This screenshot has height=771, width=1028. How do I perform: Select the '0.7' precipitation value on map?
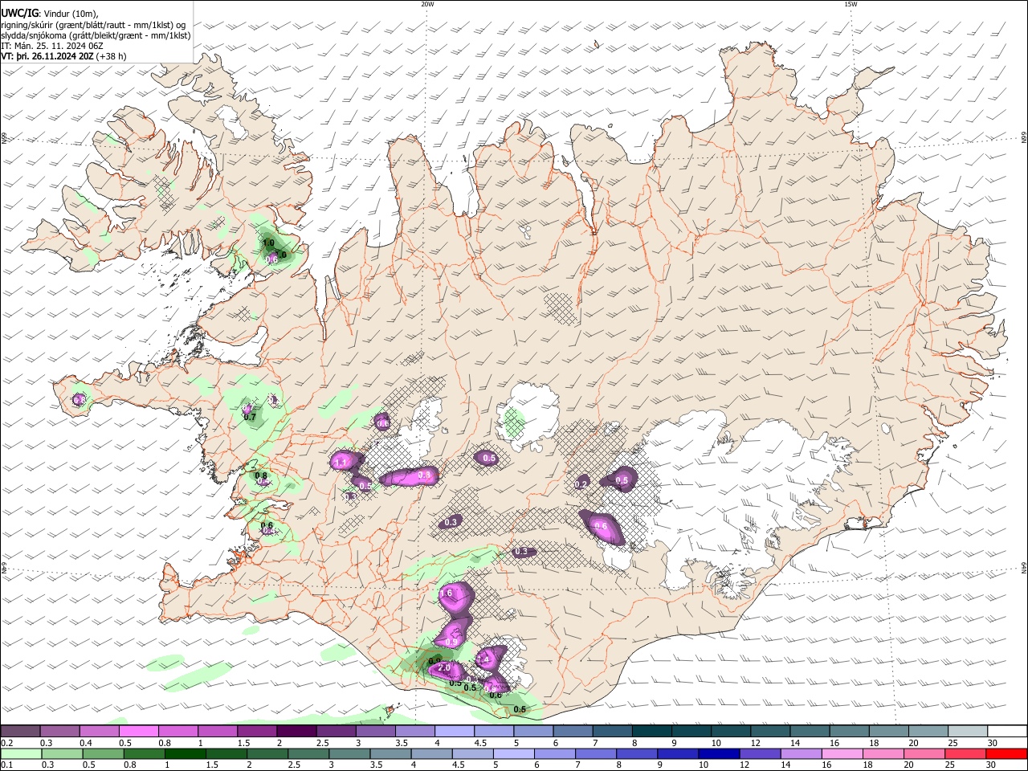250,417
